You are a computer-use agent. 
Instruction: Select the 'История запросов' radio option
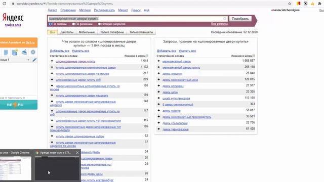pyautogui.click(x=99, y=24)
